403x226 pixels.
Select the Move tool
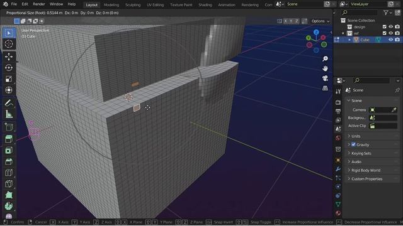[9, 56]
